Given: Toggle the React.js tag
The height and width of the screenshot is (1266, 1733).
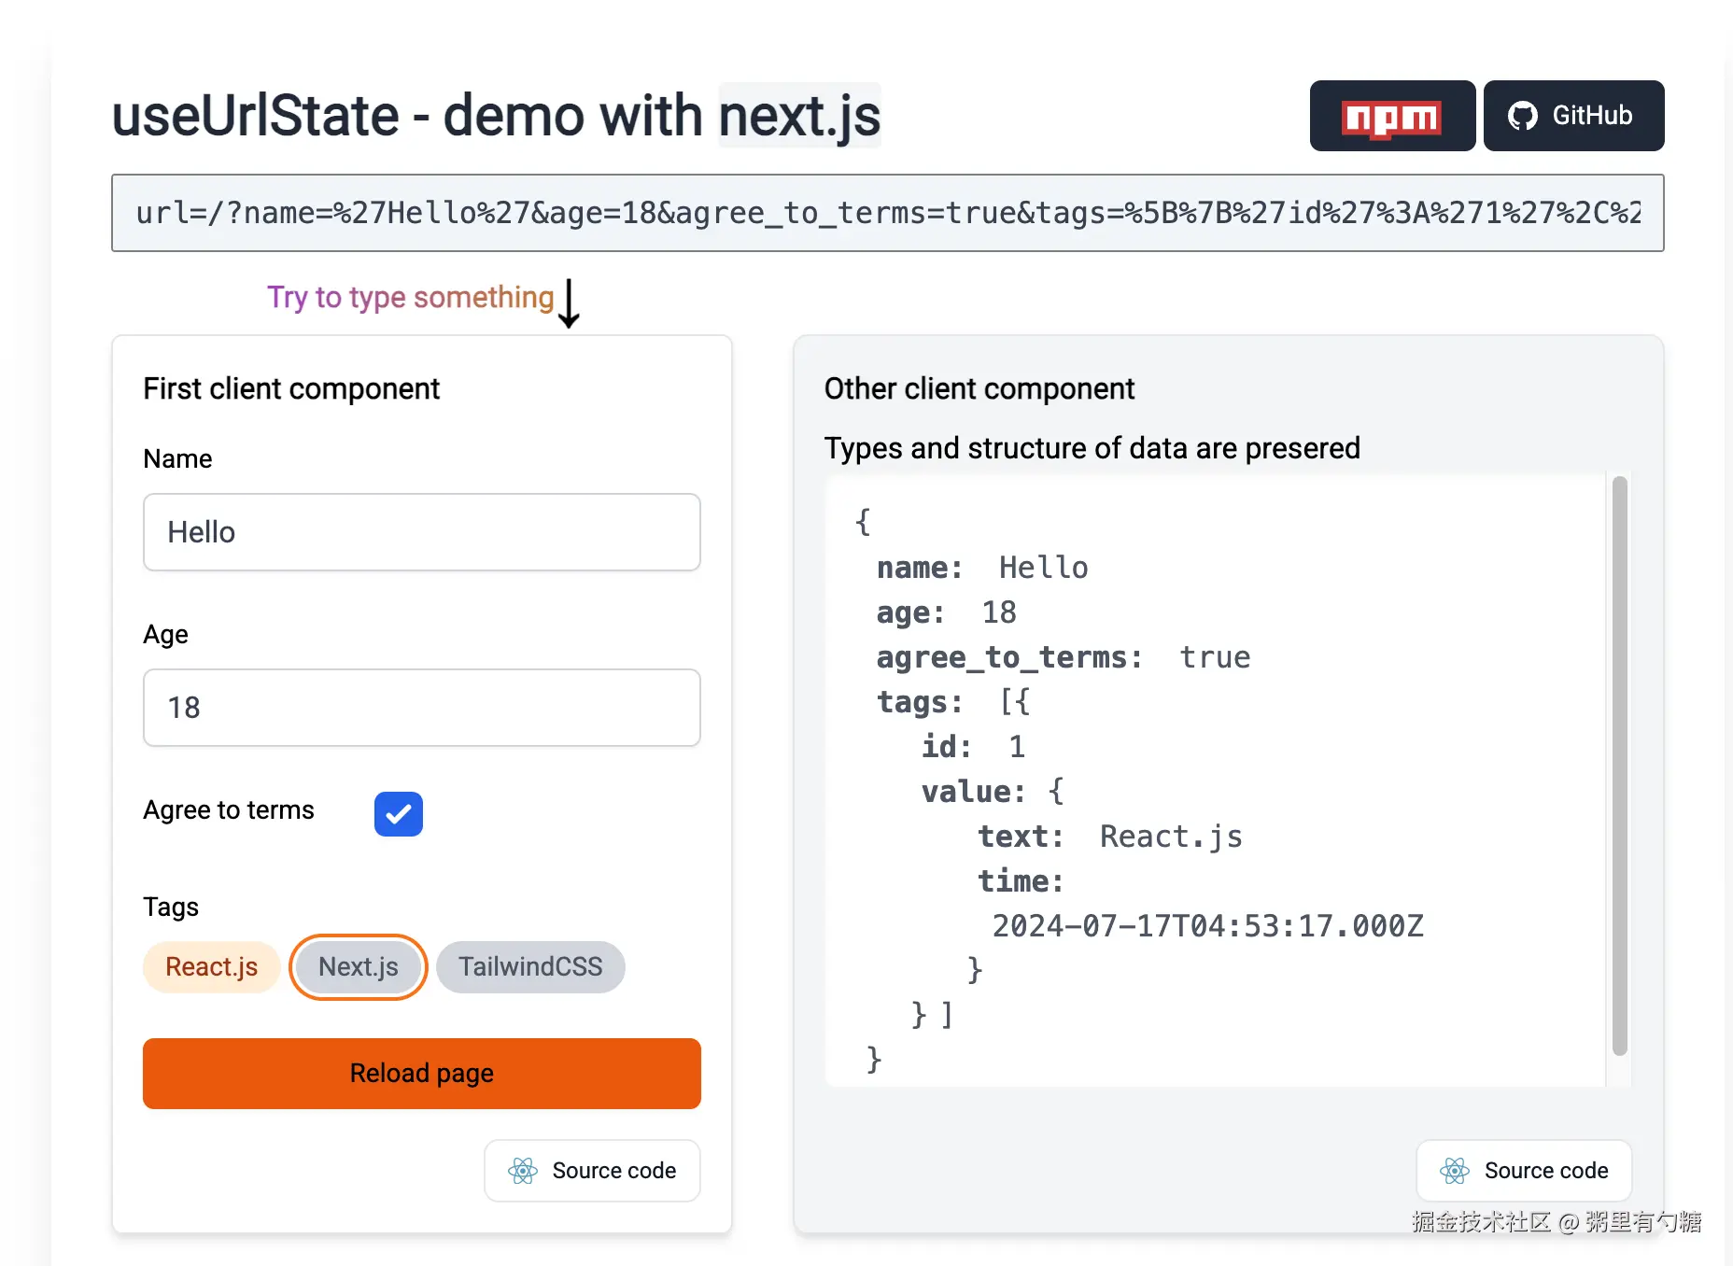Looking at the screenshot, I should [x=212, y=967].
